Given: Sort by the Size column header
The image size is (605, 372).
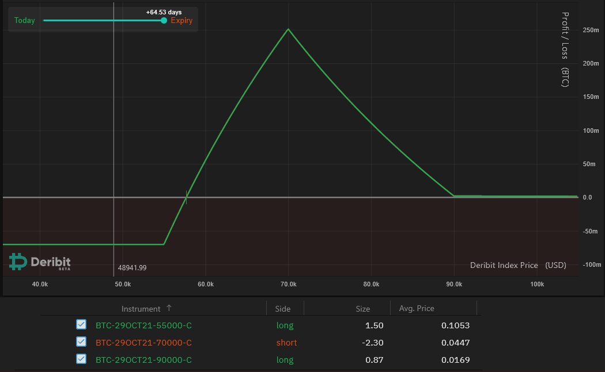Looking at the screenshot, I should pyautogui.click(x=362, y=309).
